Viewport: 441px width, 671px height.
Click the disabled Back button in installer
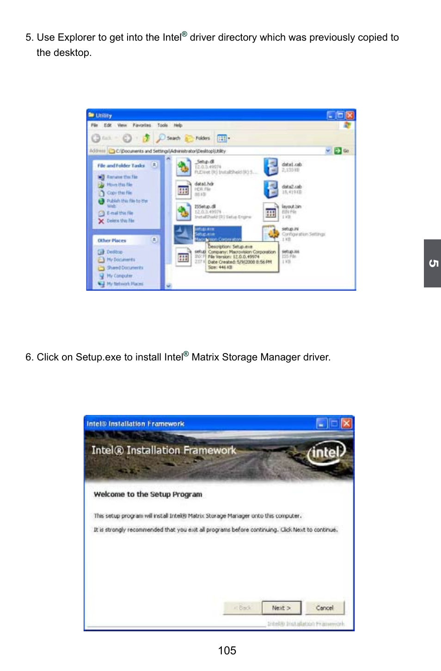point(242,608)
